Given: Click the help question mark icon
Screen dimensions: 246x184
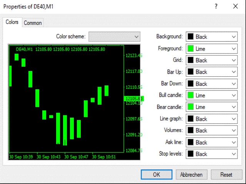Looking at the screenshot, I should pos(216,7).
